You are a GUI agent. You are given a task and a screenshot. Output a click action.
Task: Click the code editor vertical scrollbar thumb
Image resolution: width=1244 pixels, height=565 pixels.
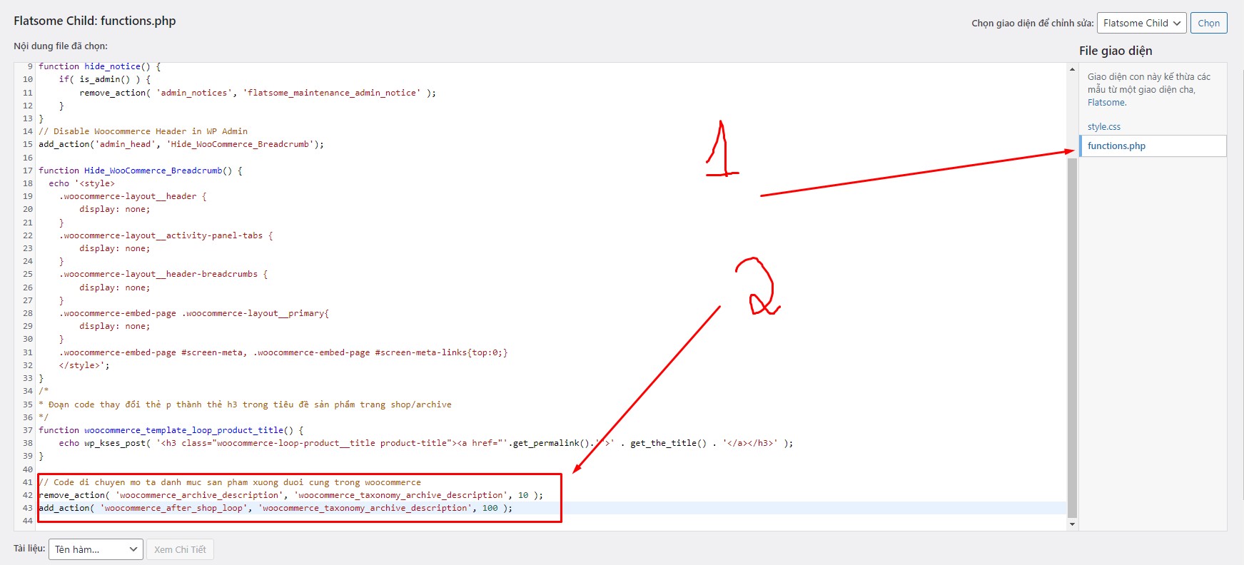(x=1072, y=337)
